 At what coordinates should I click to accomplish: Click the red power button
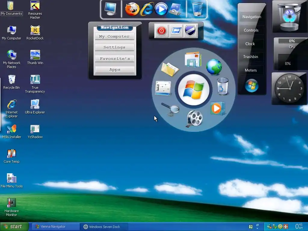[x=162, y=31]
